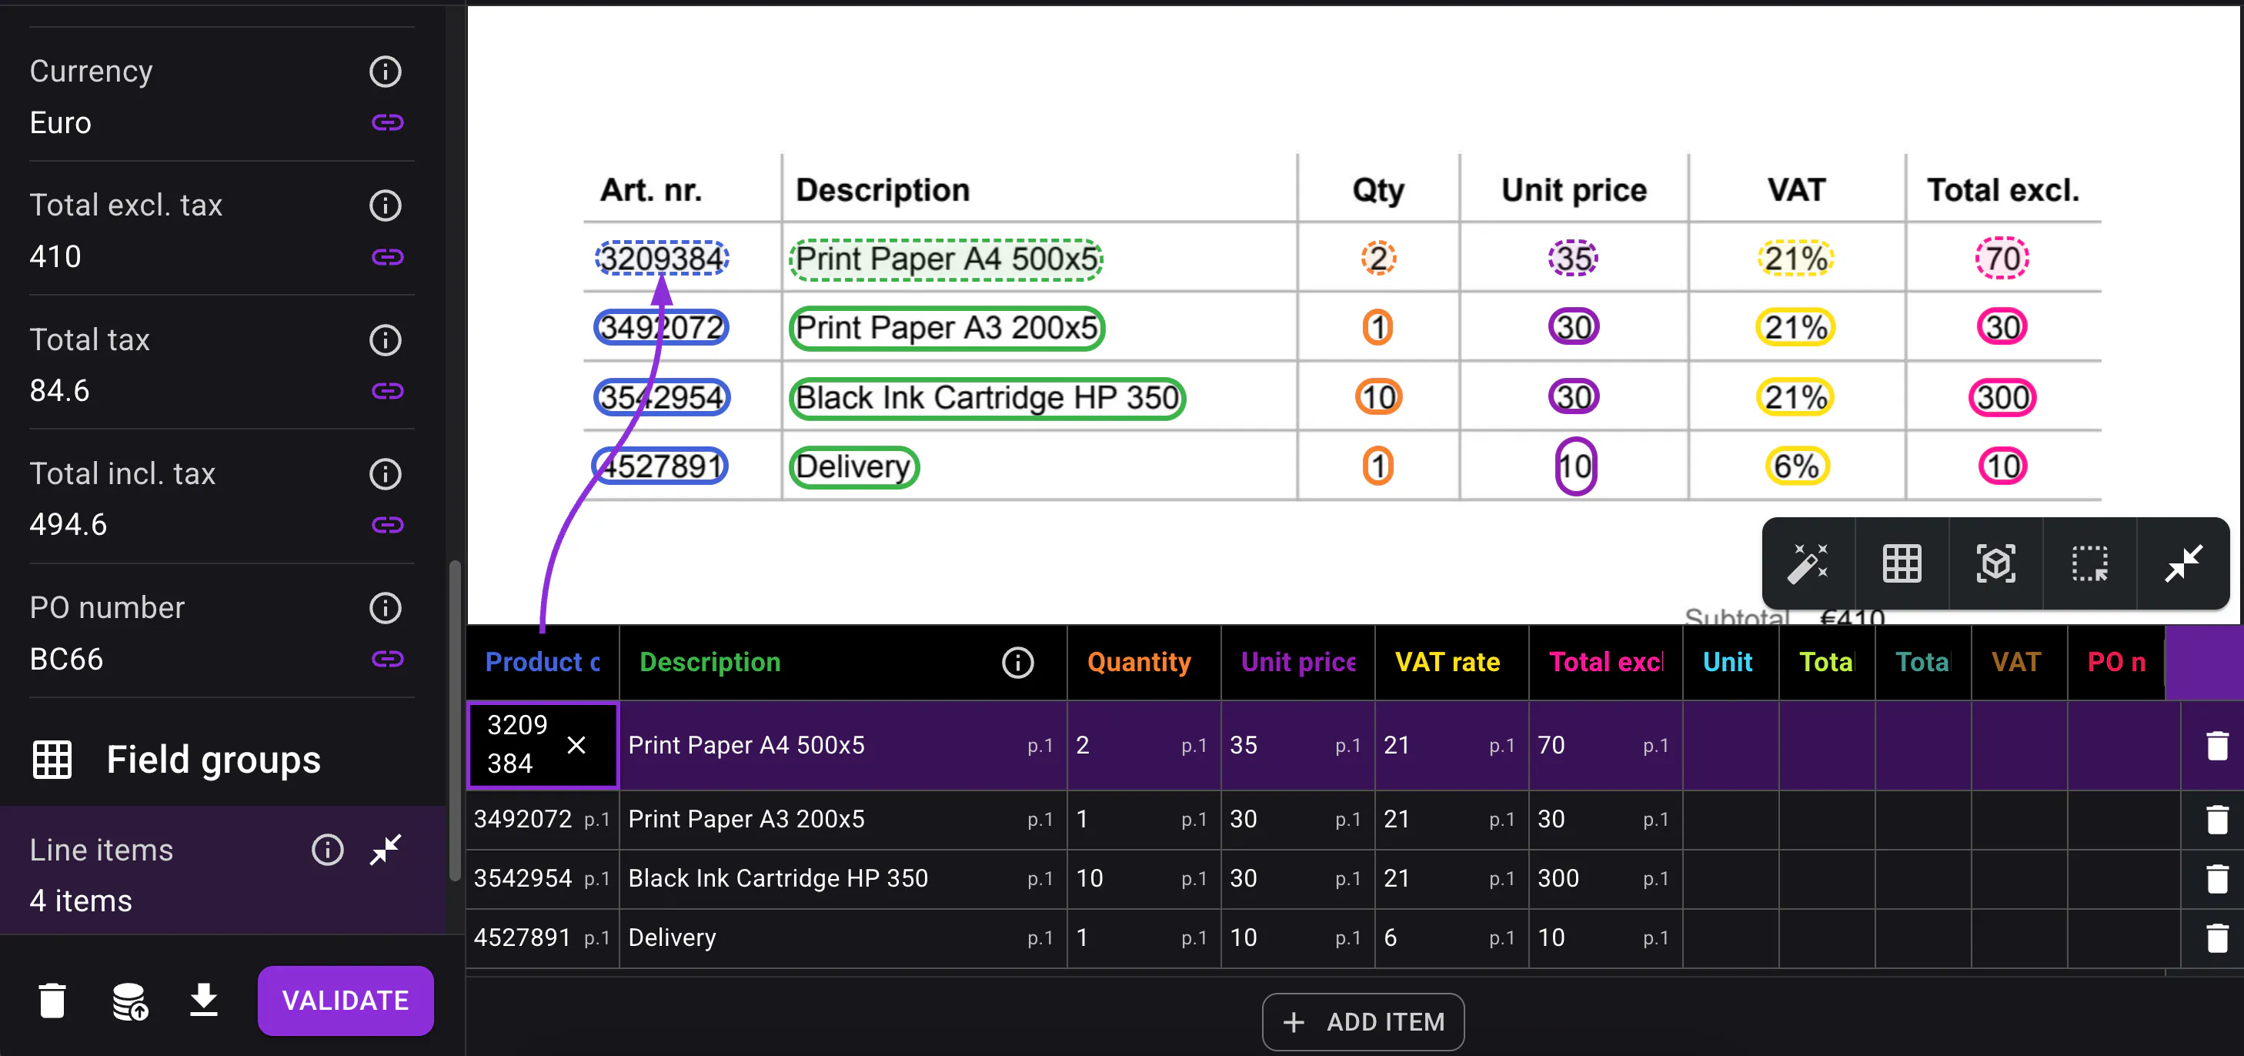
Task: Collapse the document toolbar panel
Action: click(x=2184, y=563)
